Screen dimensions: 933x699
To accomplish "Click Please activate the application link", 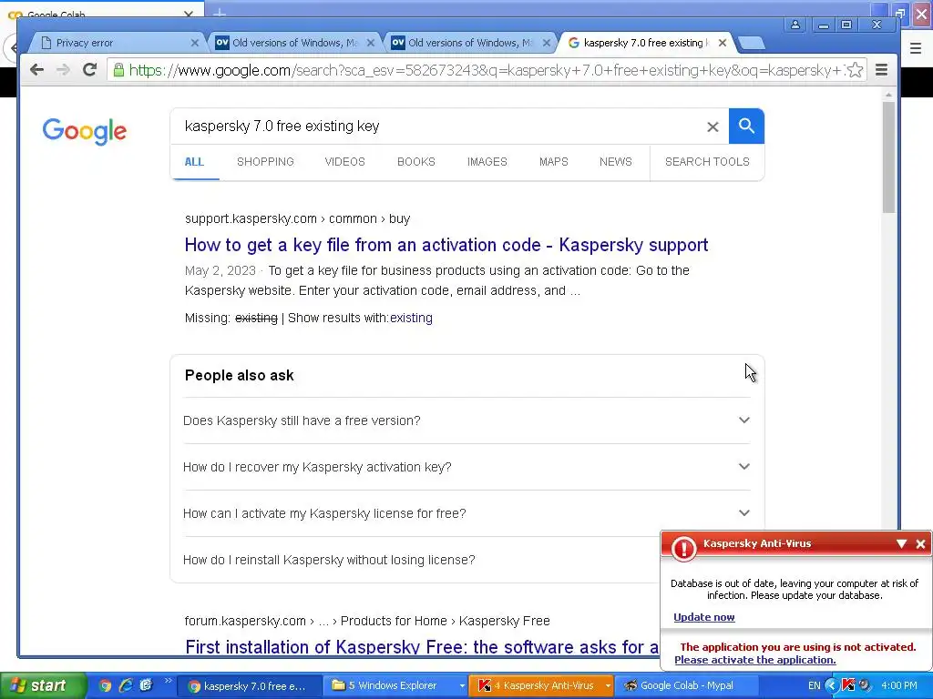I will pos(755,660).
